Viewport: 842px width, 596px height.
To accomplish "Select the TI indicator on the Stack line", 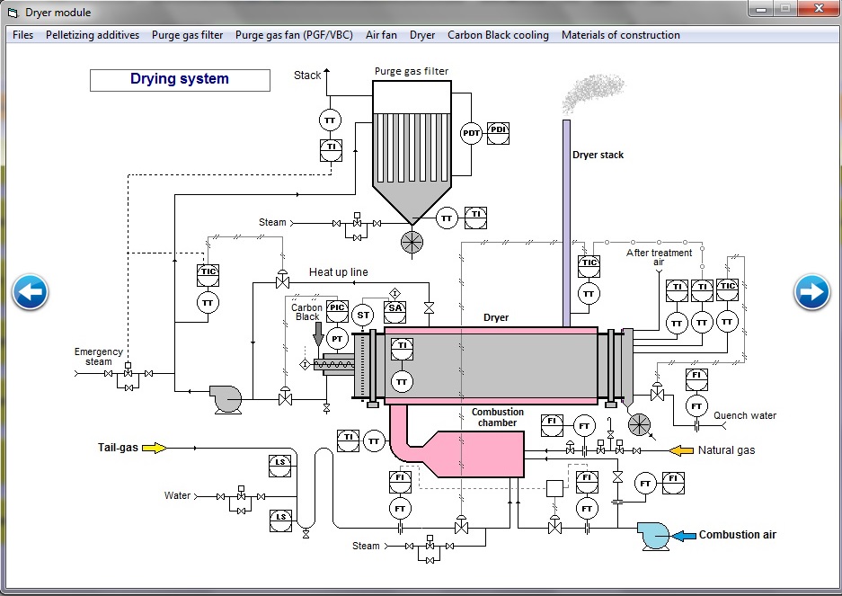I will pos(331,150).
